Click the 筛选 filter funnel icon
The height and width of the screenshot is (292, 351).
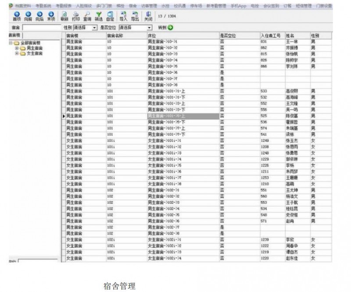[x=98, y=16]
